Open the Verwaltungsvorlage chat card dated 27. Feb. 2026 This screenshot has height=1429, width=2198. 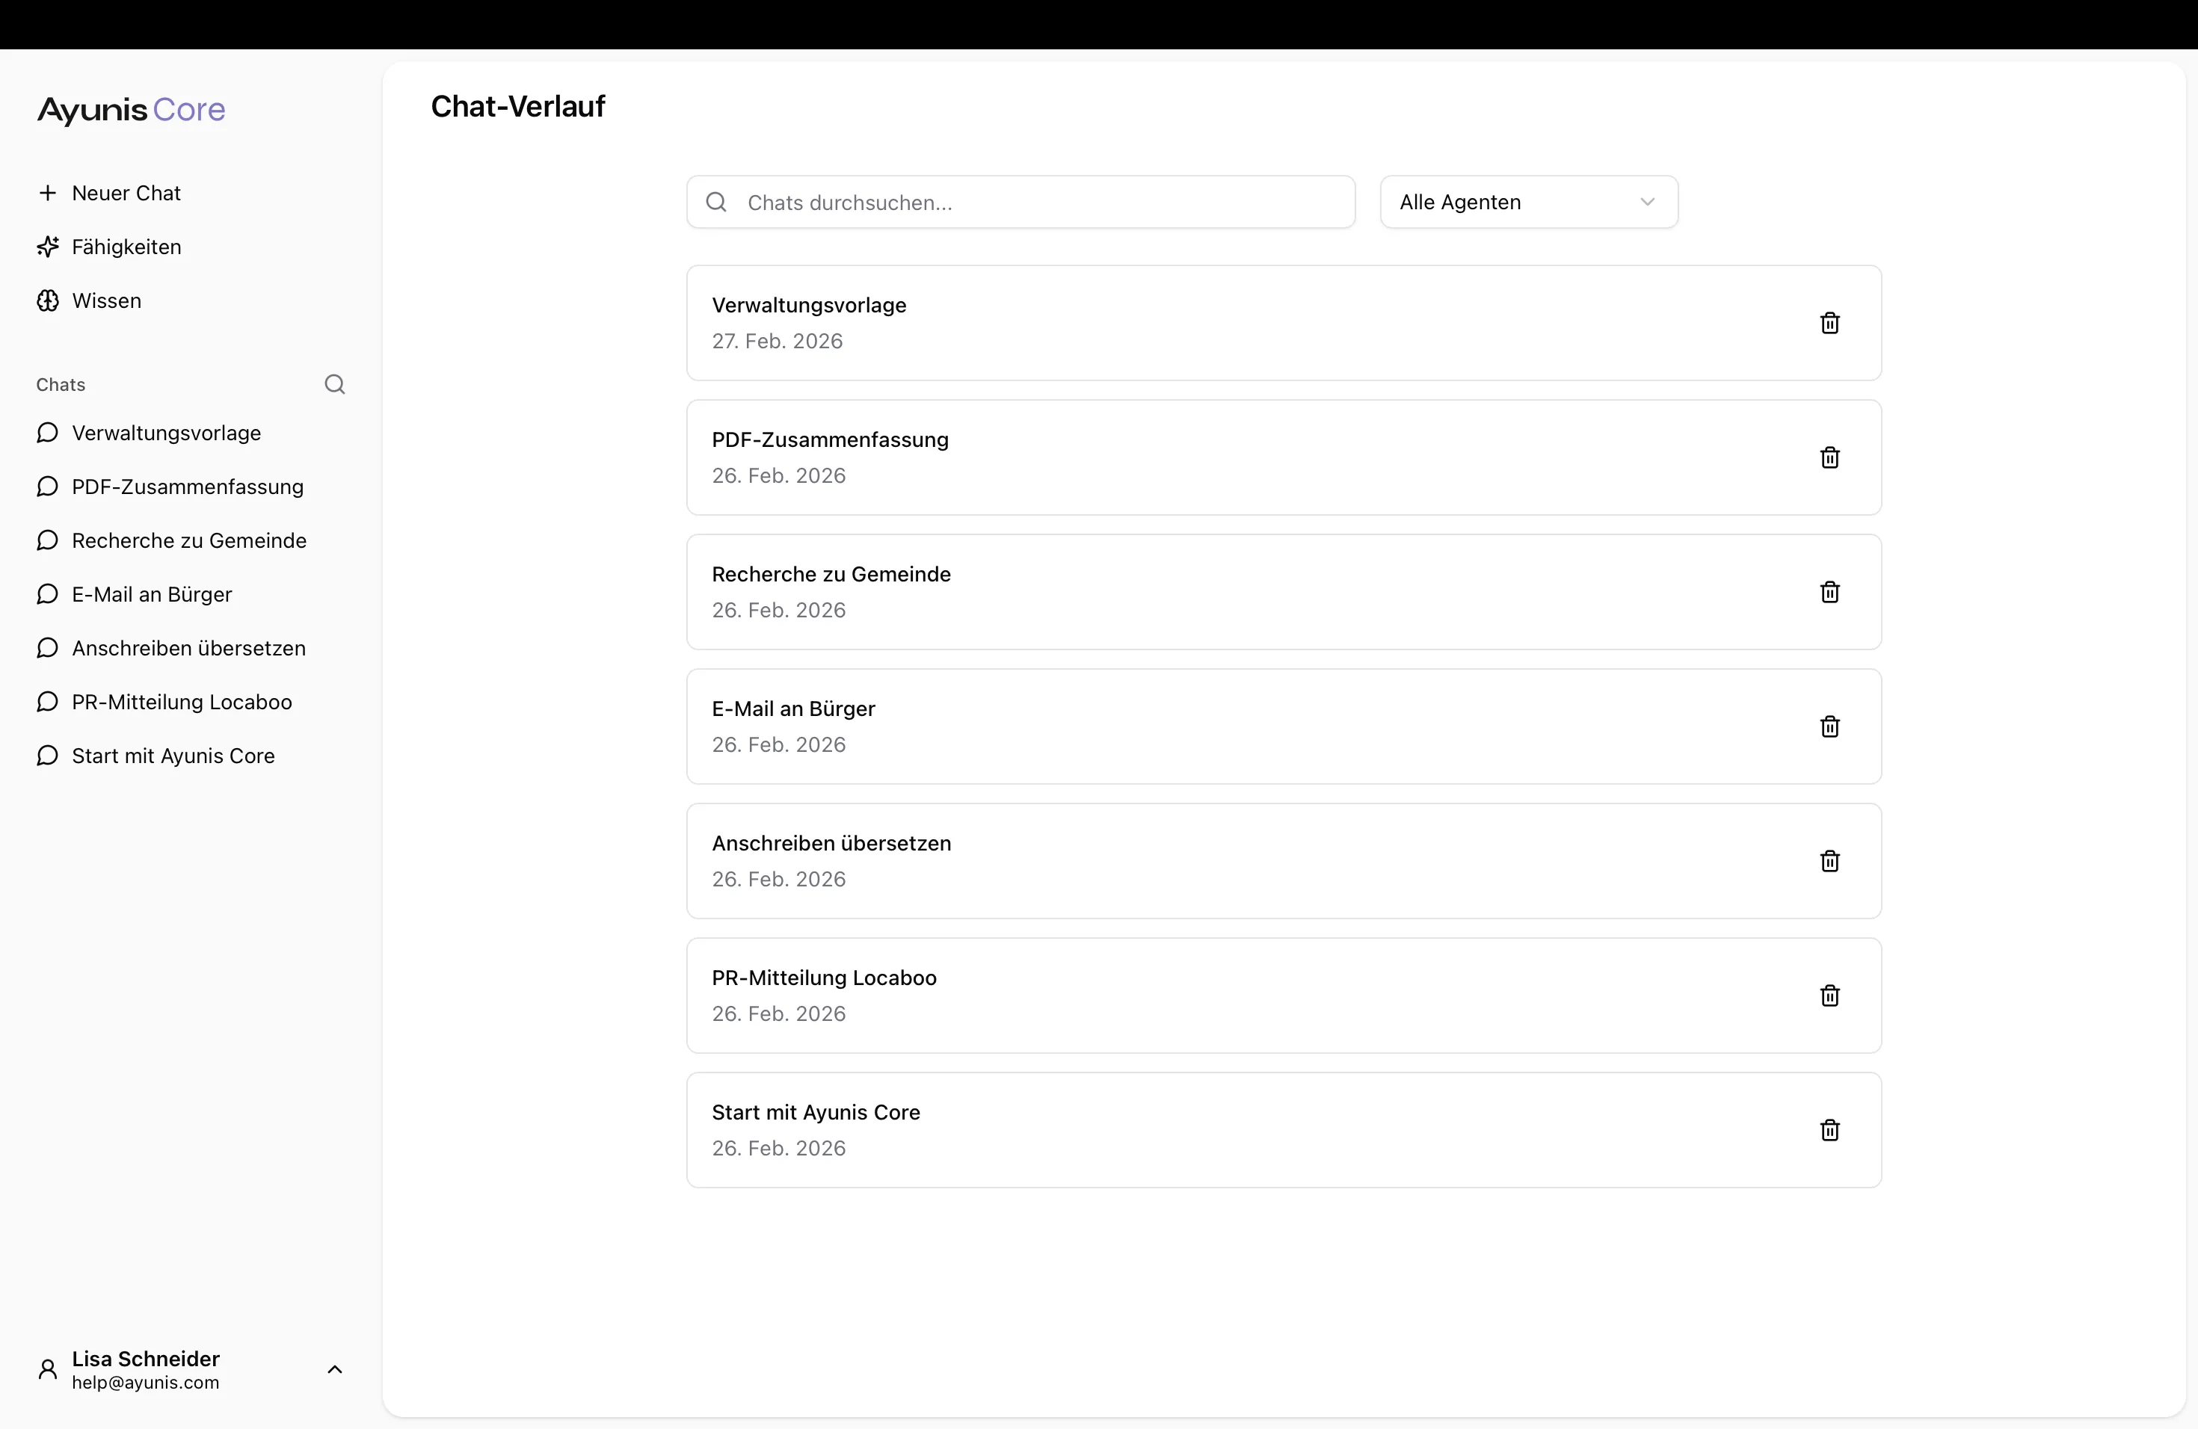point(1108,323)
